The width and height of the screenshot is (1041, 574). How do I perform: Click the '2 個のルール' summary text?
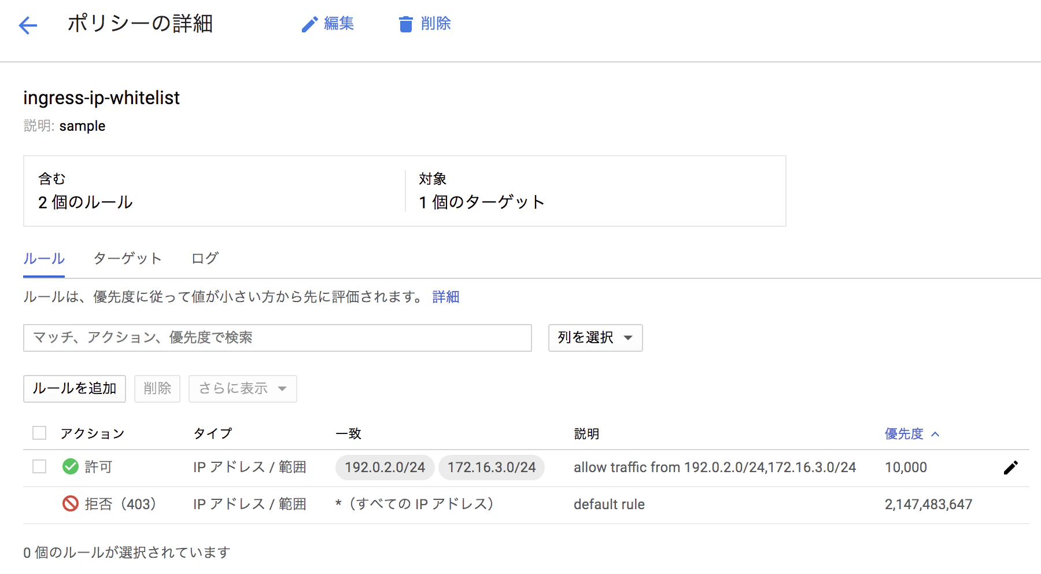tap(86, 202)
